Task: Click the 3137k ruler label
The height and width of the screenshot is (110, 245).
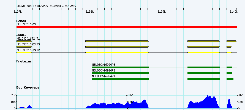Action: [x=18, y=12]
